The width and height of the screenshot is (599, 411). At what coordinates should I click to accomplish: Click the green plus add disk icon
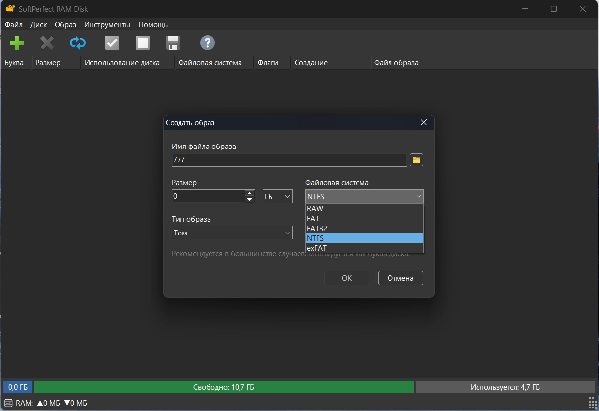(x=17, y=43)
